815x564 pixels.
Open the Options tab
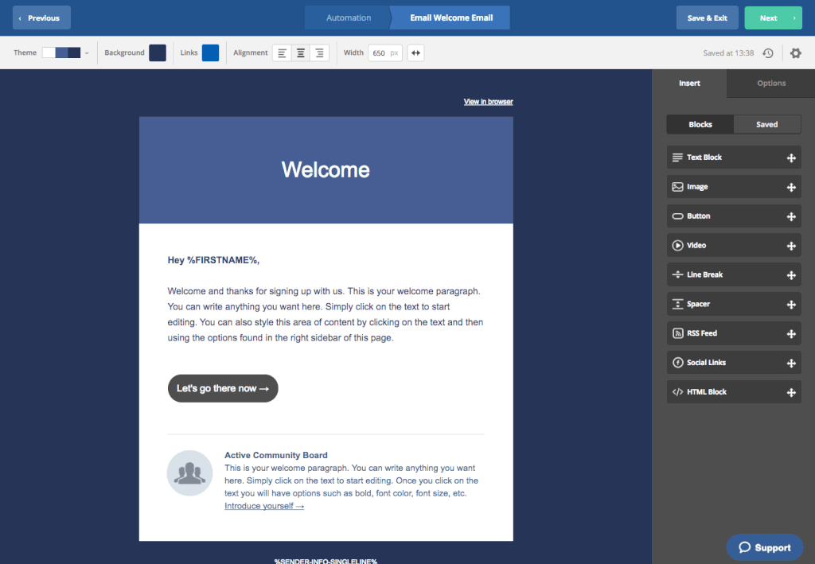coord(770,84)
